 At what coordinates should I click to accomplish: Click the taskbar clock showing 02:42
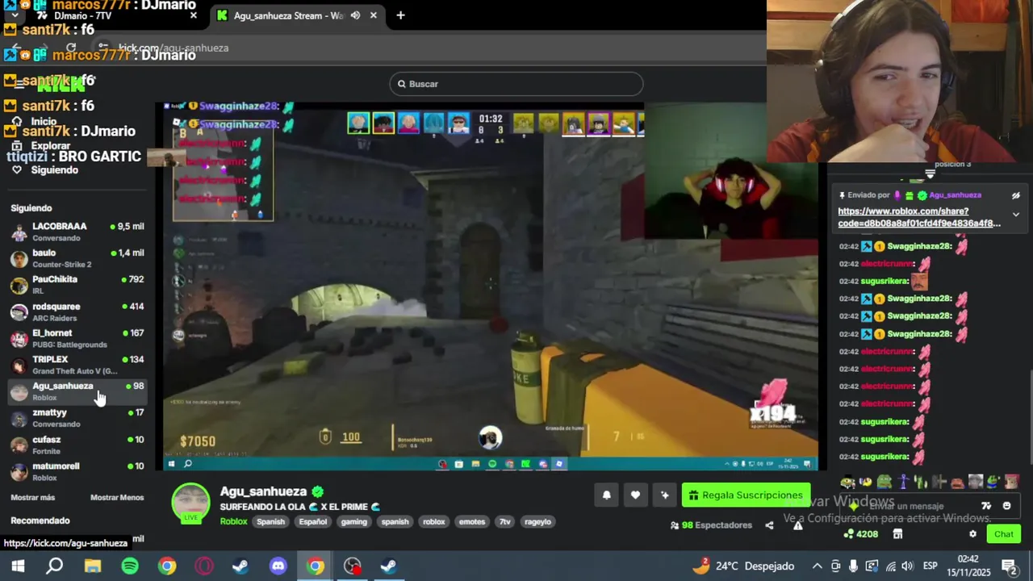[x=968, y=566]
